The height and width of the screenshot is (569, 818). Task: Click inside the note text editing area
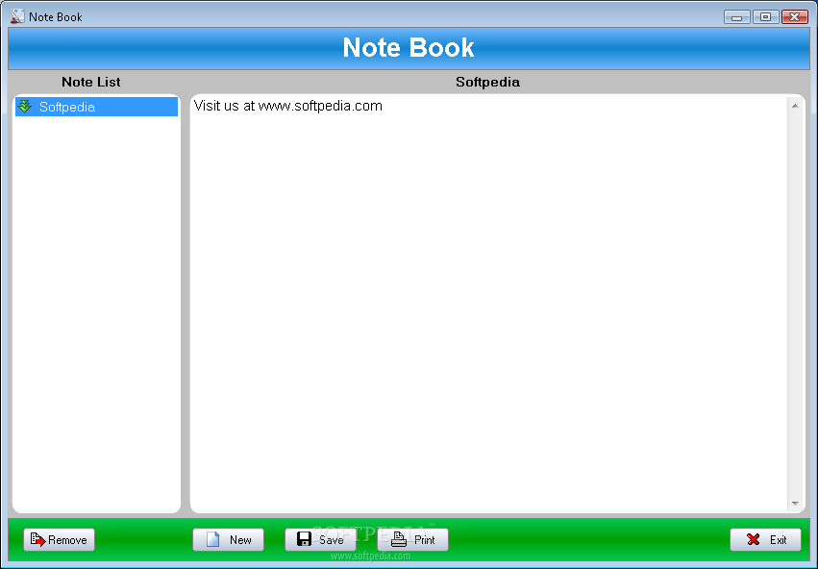pyautogui.click(x=489, y=304)
